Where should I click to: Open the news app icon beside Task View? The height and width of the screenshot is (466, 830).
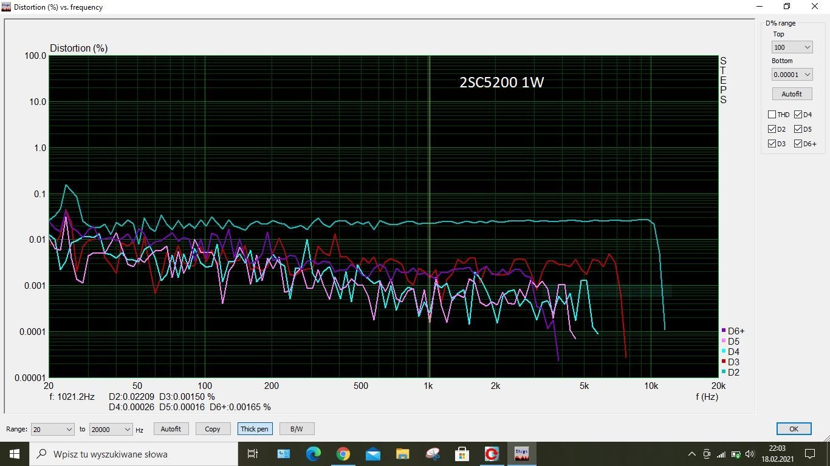point(283,454)
